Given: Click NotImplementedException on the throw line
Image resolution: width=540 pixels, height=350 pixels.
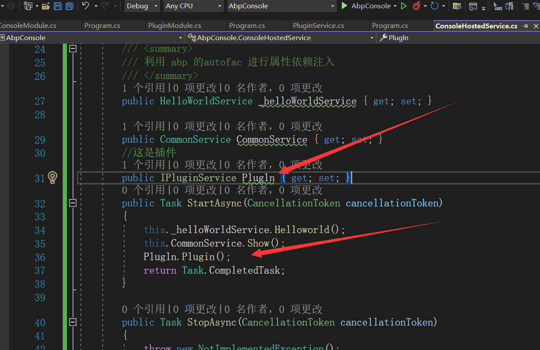Looking at the screenshot, I should [261, 347].
